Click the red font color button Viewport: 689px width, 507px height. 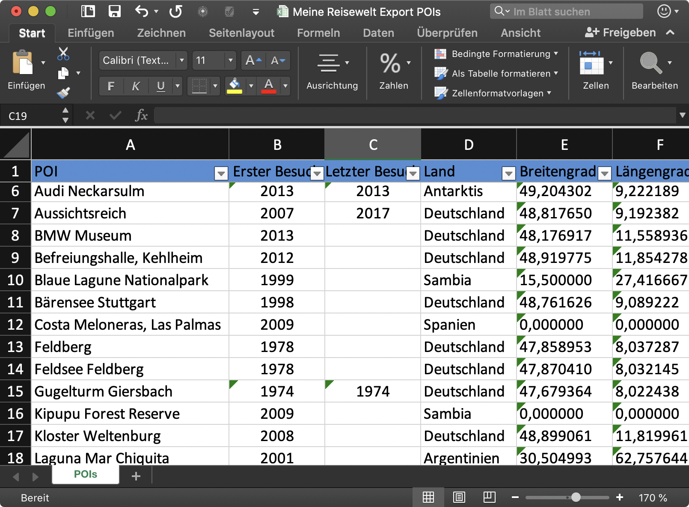[x=269, y=86]
